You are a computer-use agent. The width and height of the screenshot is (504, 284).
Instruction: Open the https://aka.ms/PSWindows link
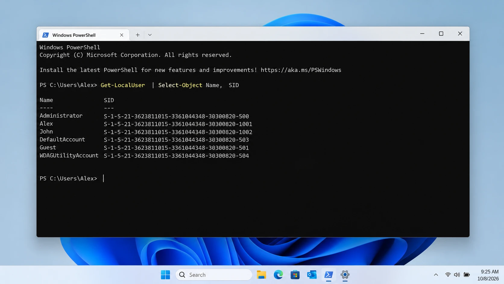301,70
